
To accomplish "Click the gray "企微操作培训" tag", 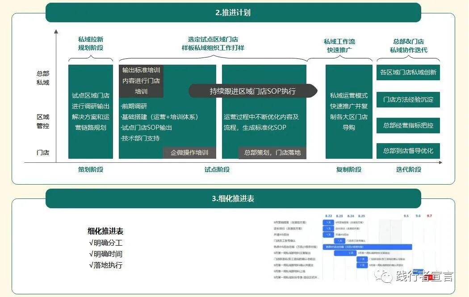I will point(189,153).
